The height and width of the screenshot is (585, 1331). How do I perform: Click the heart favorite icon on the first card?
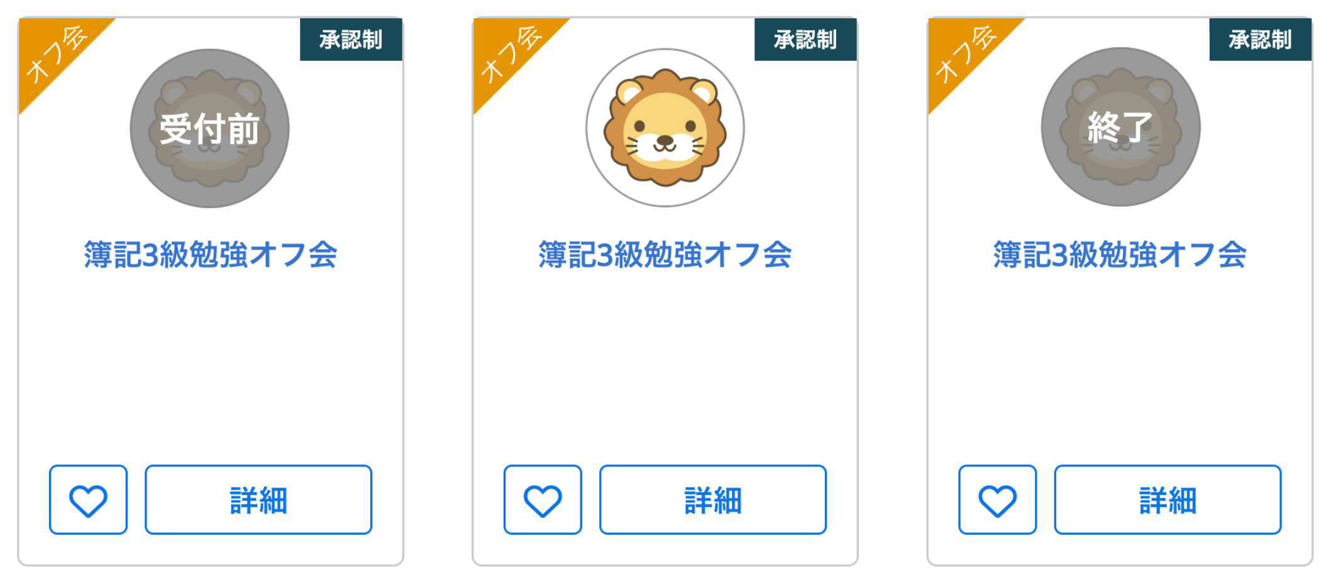pyautogui.click(x=88, y=500)
